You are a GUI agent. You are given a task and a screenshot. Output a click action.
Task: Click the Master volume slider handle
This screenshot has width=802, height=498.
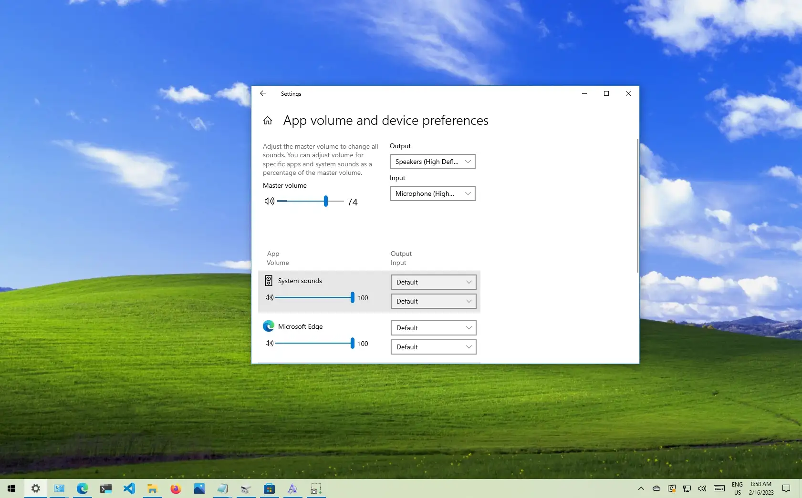pos(326,201)
